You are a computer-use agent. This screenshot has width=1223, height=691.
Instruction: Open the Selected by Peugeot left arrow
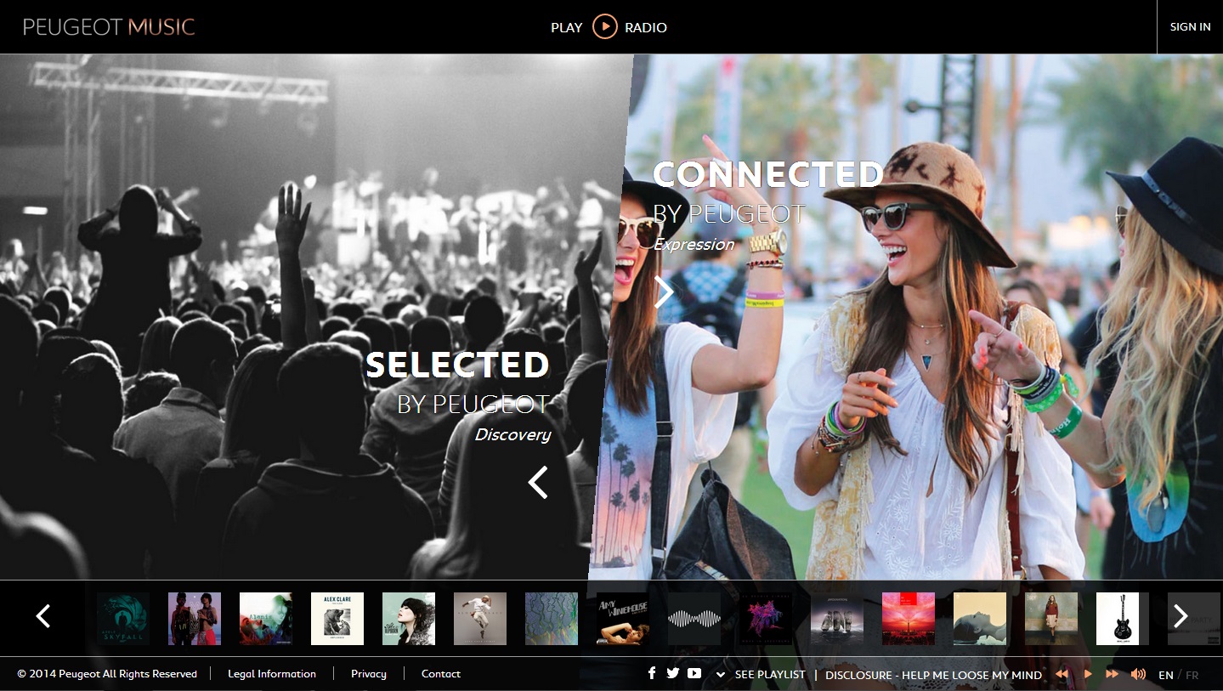click(x=538, y=482)
